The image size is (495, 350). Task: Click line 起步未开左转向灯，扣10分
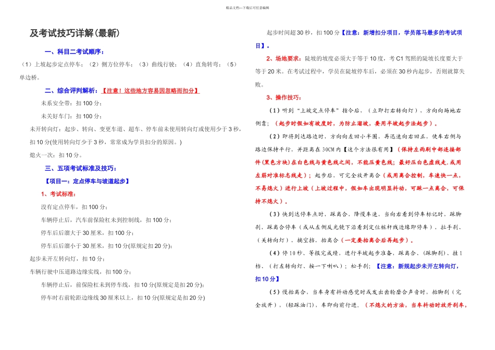point(67,259)
